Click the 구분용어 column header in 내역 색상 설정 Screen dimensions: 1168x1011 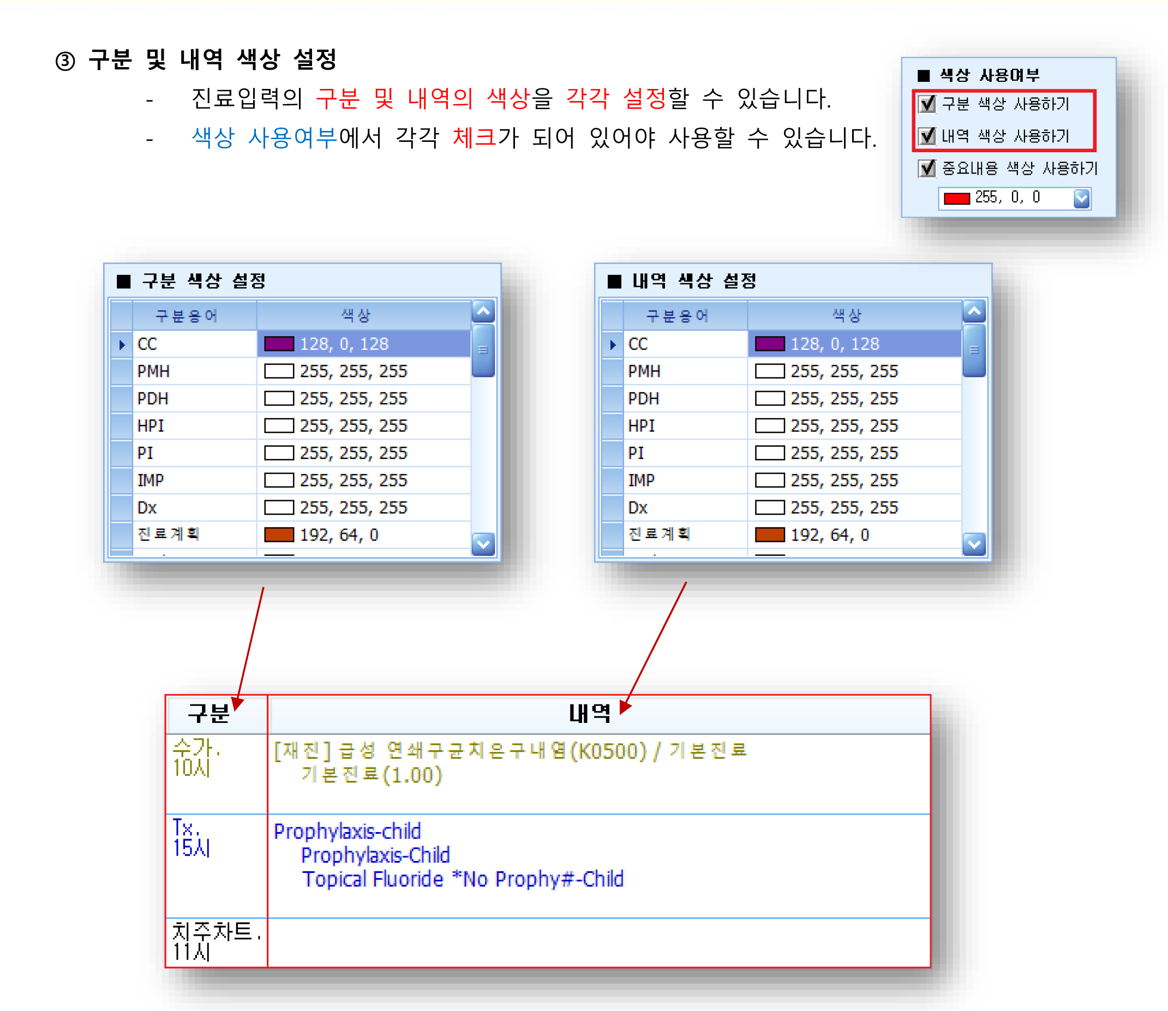685,316
